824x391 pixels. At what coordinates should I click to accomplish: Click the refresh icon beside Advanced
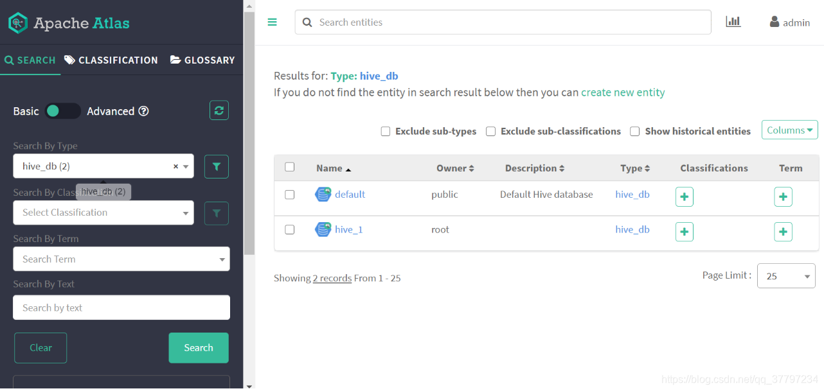pos(219,110)
